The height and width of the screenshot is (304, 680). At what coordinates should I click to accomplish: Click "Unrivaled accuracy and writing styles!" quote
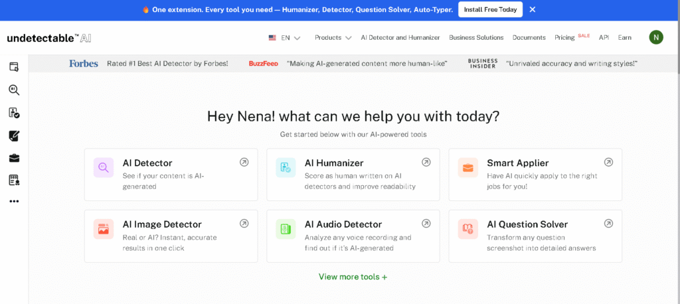[x=572, y=64]
